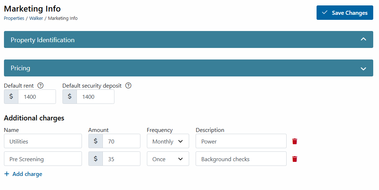Open the Properties breadcrumb link
Viewport: 379px width, 190px height.
click(x=14, y=18)
